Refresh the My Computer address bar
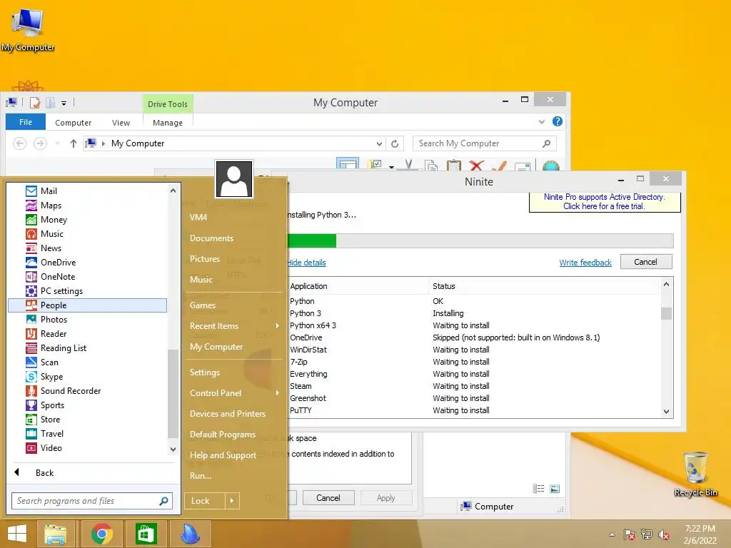Viewport: 731px width, 548px height. tap(395, 143)
